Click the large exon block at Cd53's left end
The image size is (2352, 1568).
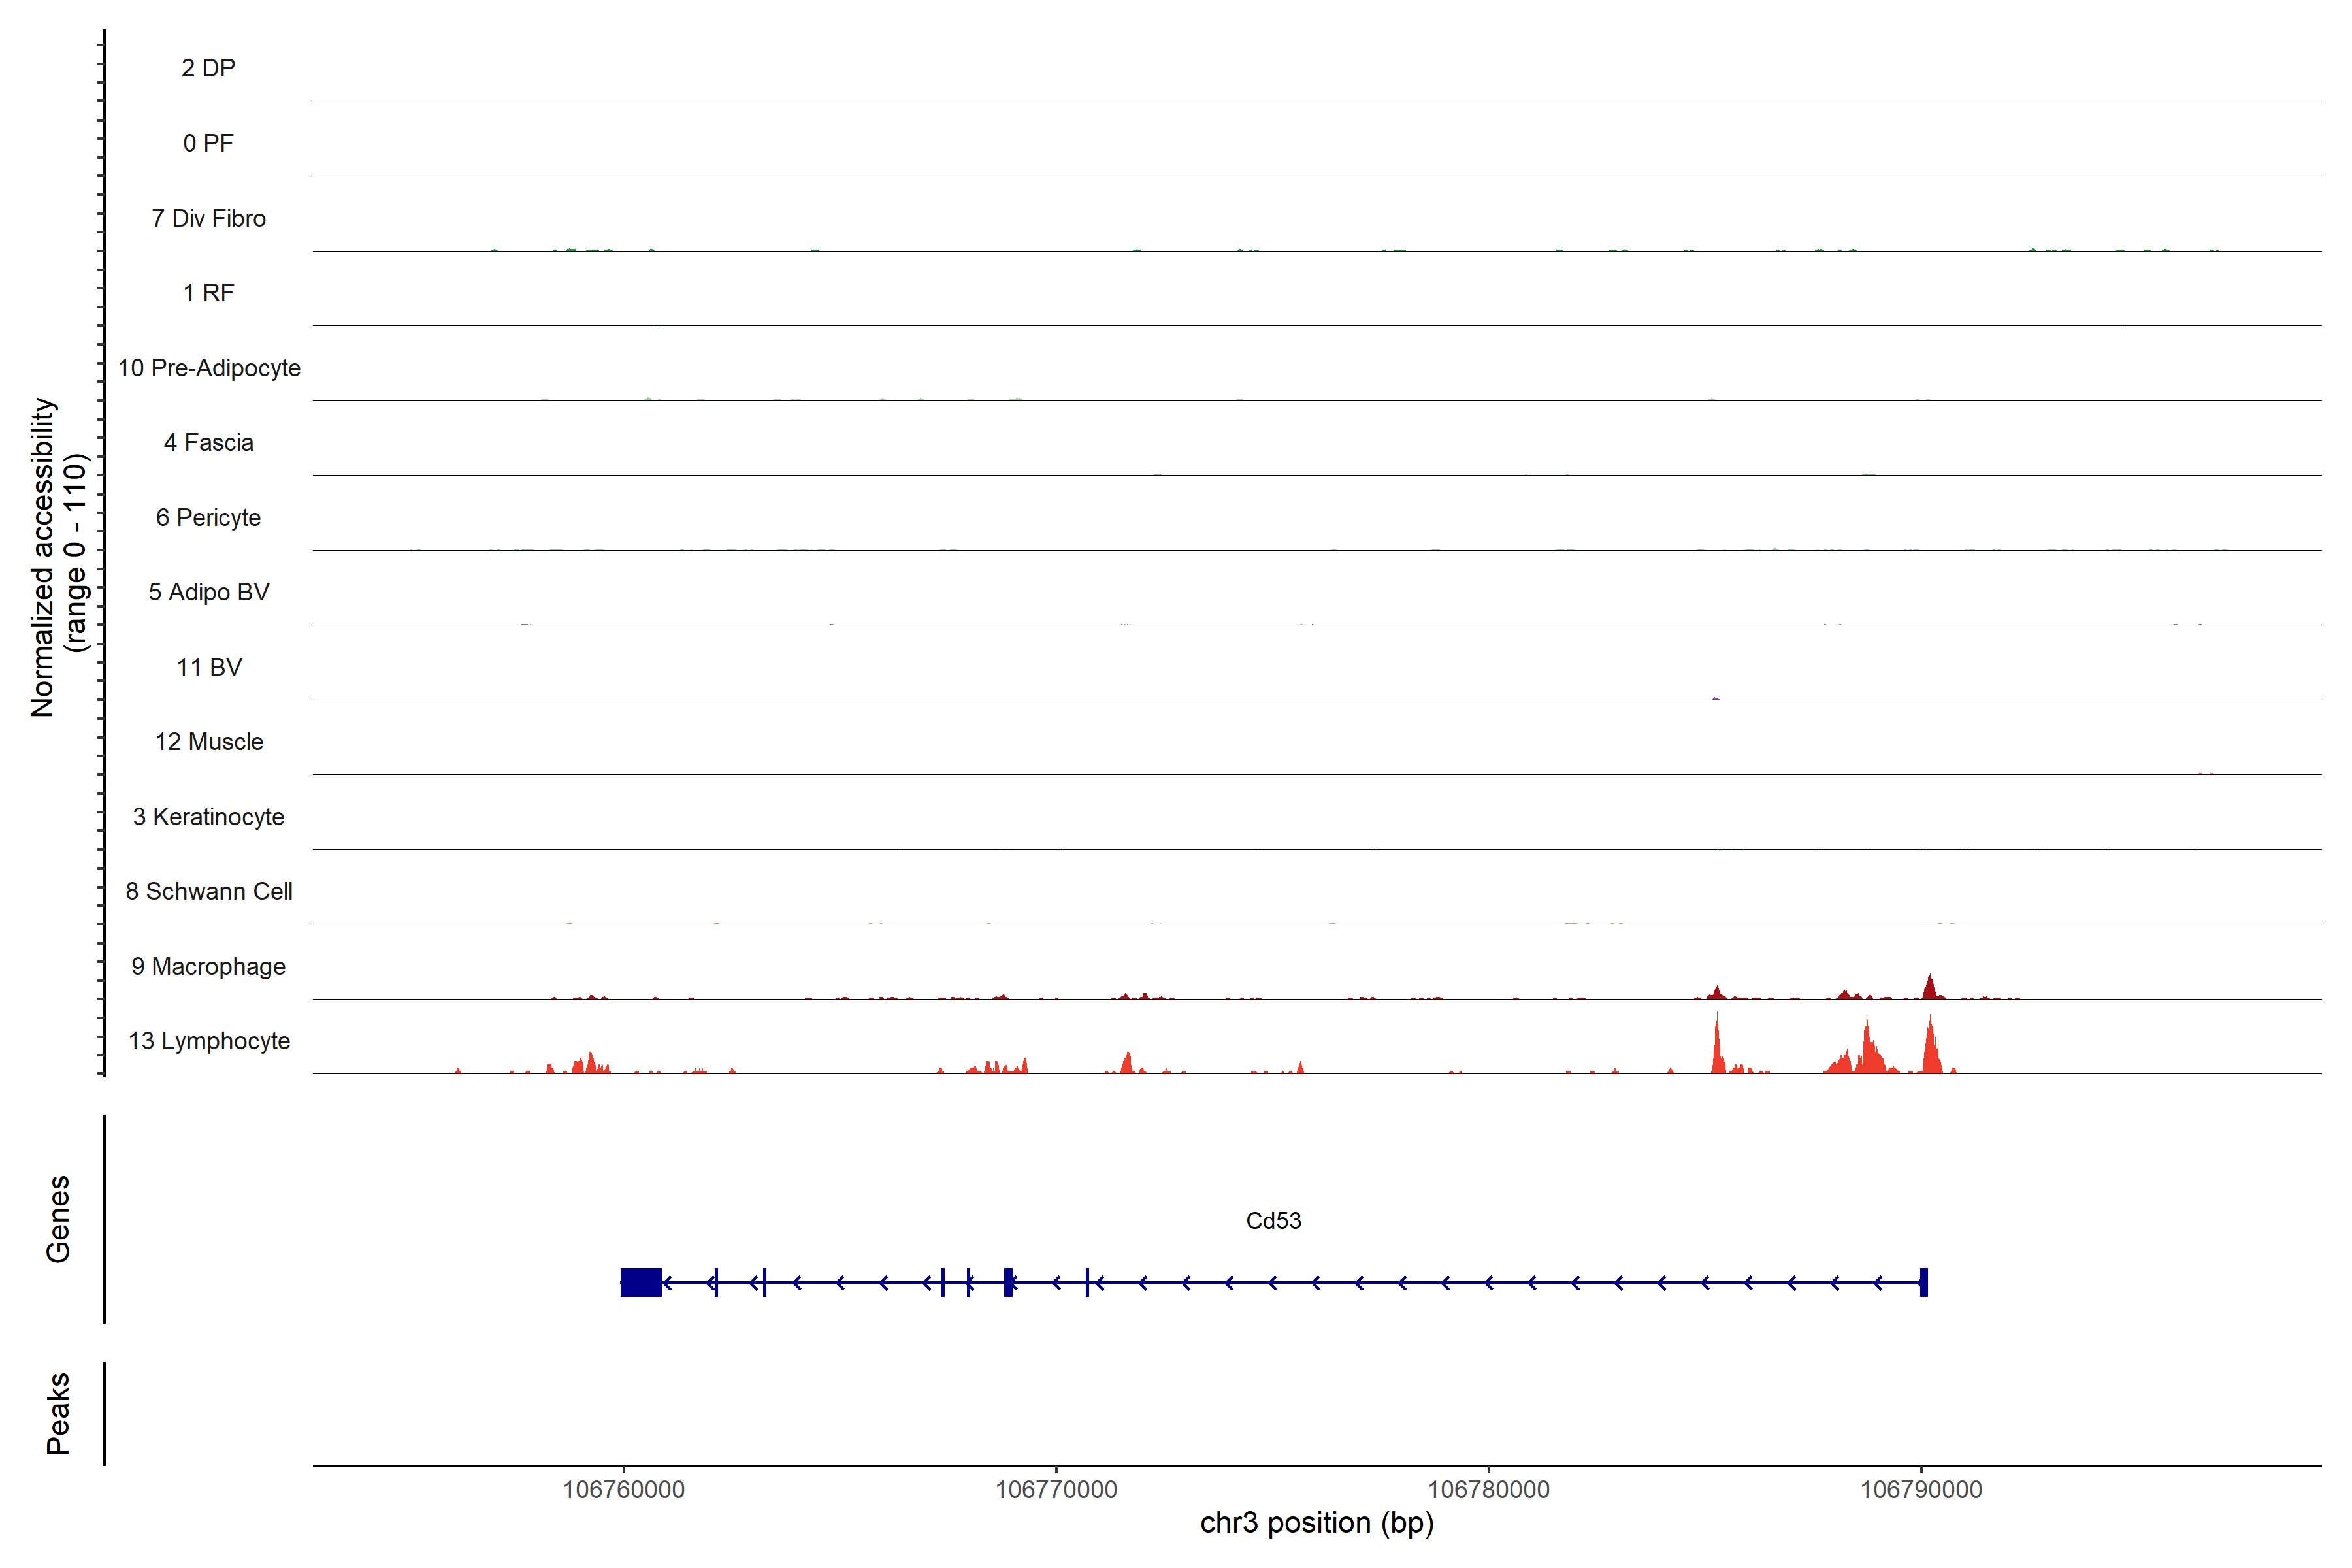pos(641,1282)
